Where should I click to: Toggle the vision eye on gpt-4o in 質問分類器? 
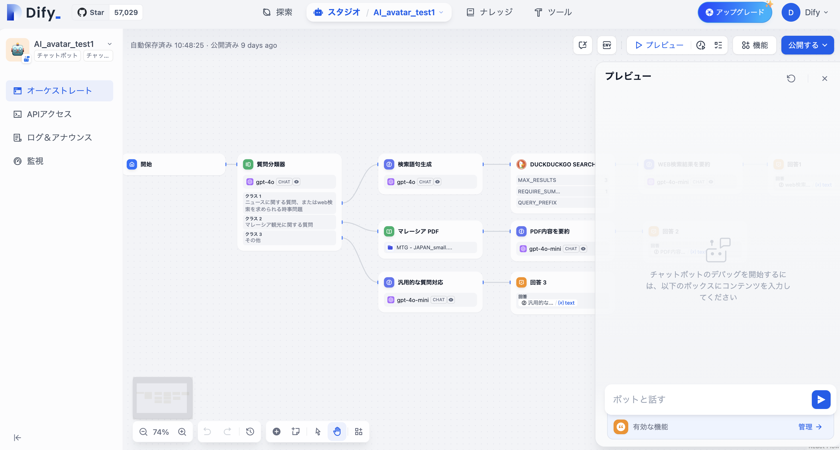click(297, 182)
